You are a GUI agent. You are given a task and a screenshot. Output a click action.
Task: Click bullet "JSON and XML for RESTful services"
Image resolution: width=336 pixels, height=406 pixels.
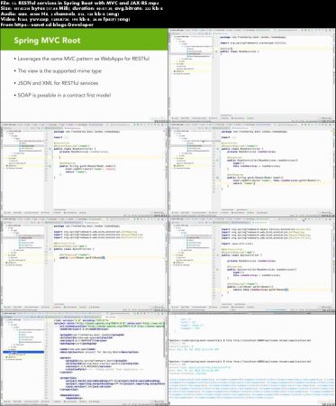(56, 83)
